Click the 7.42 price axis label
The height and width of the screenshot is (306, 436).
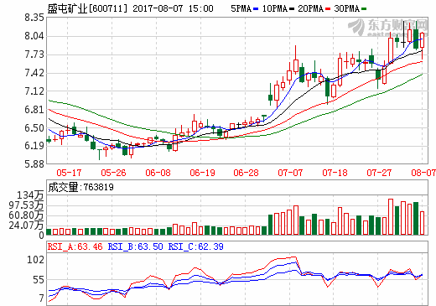click(x=34, y=73)
